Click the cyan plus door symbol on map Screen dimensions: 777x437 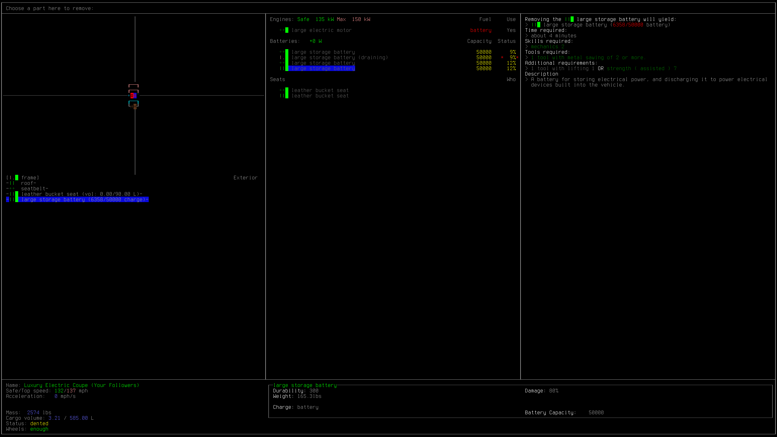click(129, 96)
